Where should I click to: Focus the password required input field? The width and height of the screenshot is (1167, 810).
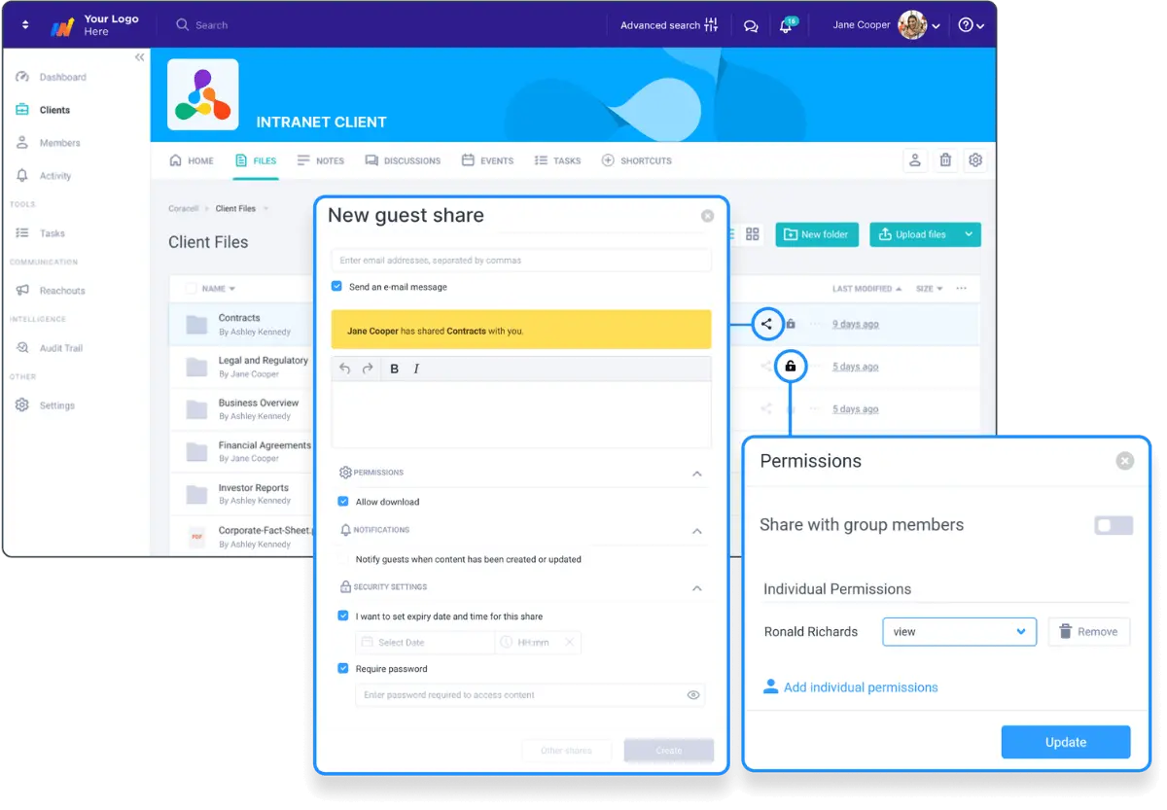tap(530, 695)
